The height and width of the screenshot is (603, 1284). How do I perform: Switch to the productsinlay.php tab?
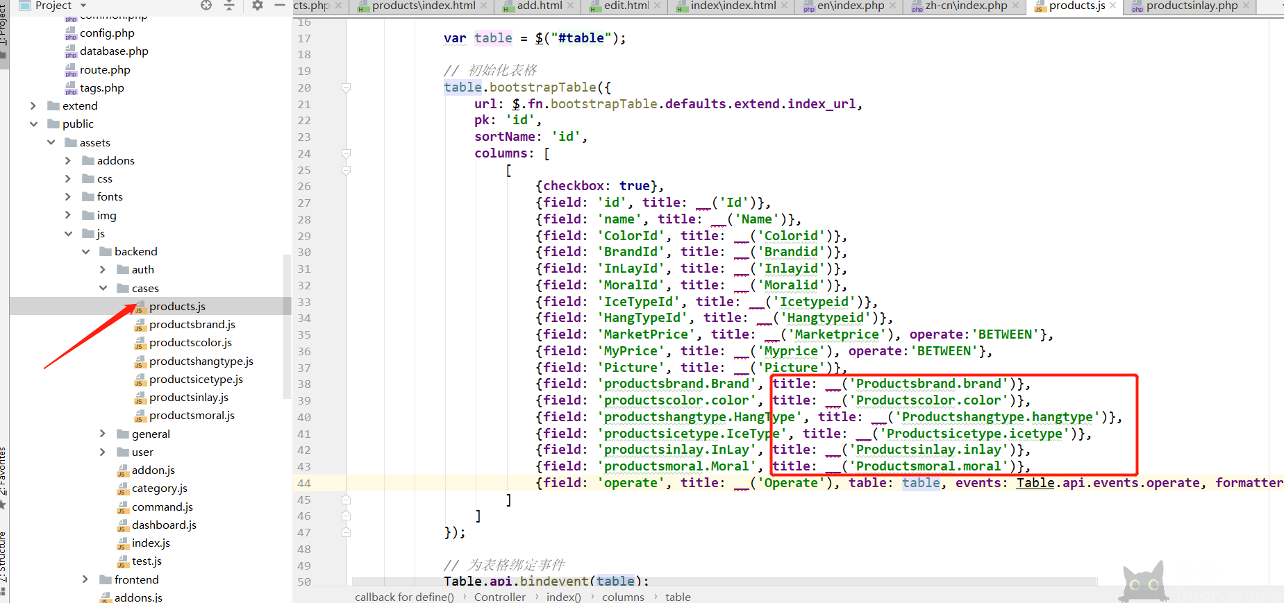point(1191,6)
